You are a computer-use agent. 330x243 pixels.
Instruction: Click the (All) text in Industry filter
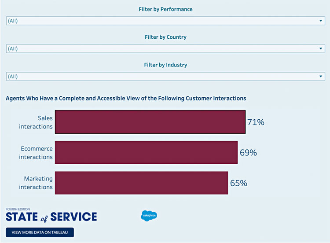click(13, 77)
